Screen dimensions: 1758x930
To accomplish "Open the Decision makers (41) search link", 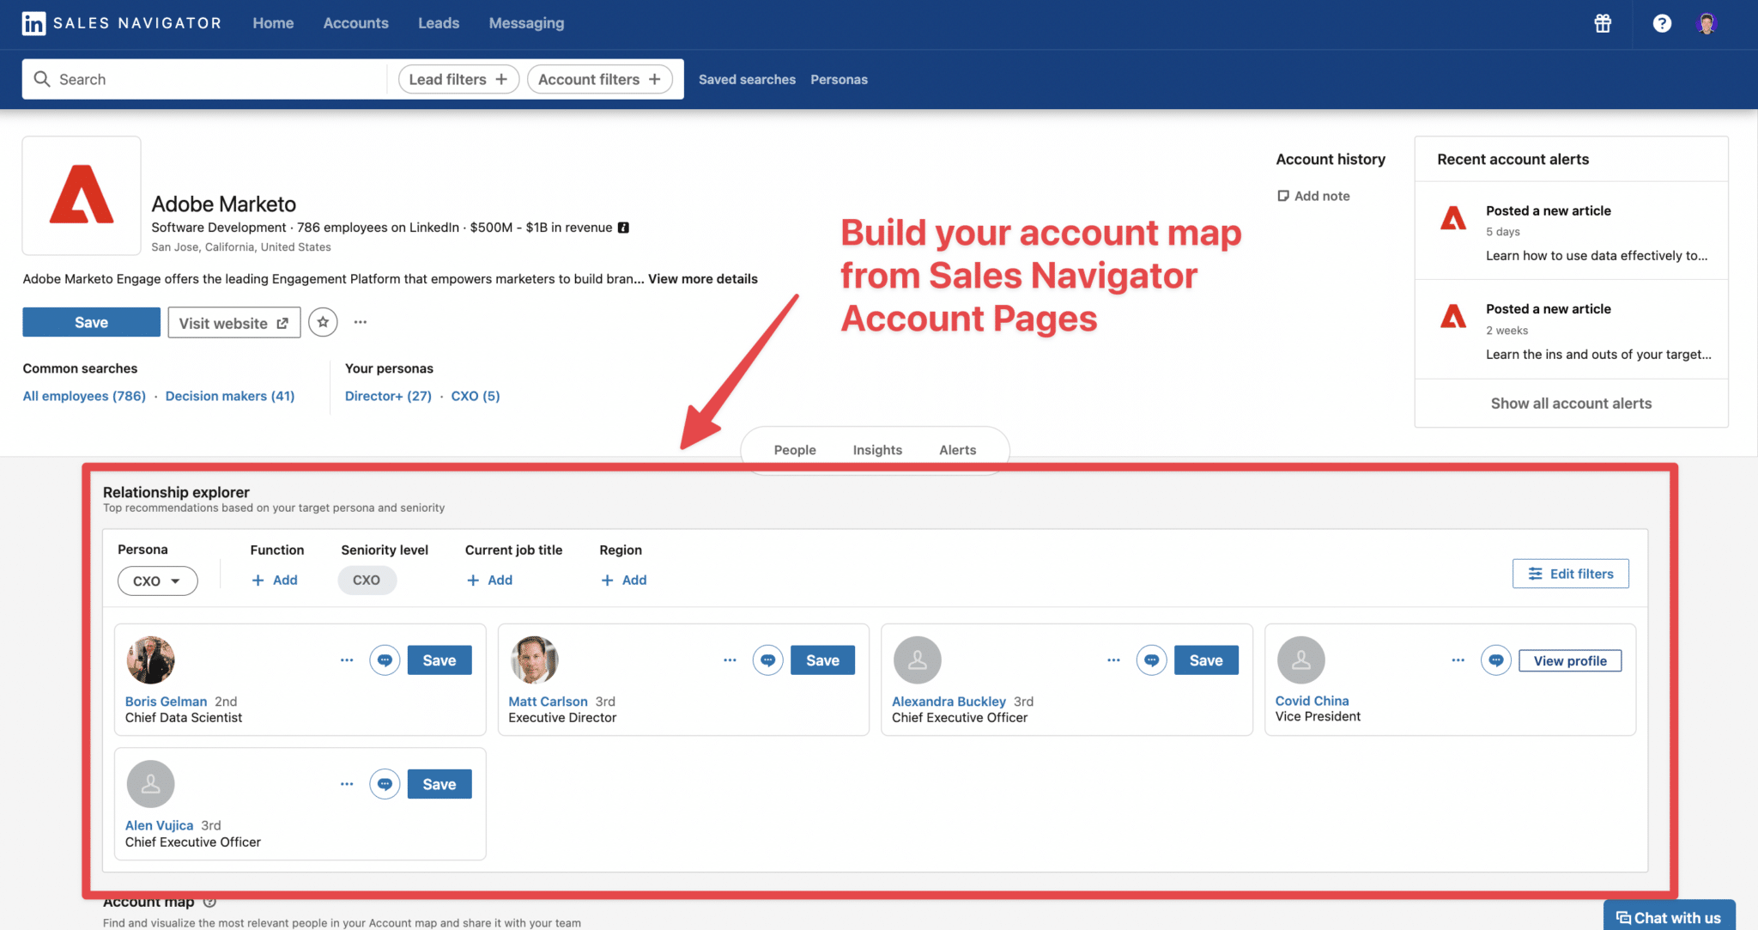I will [229, 396].
